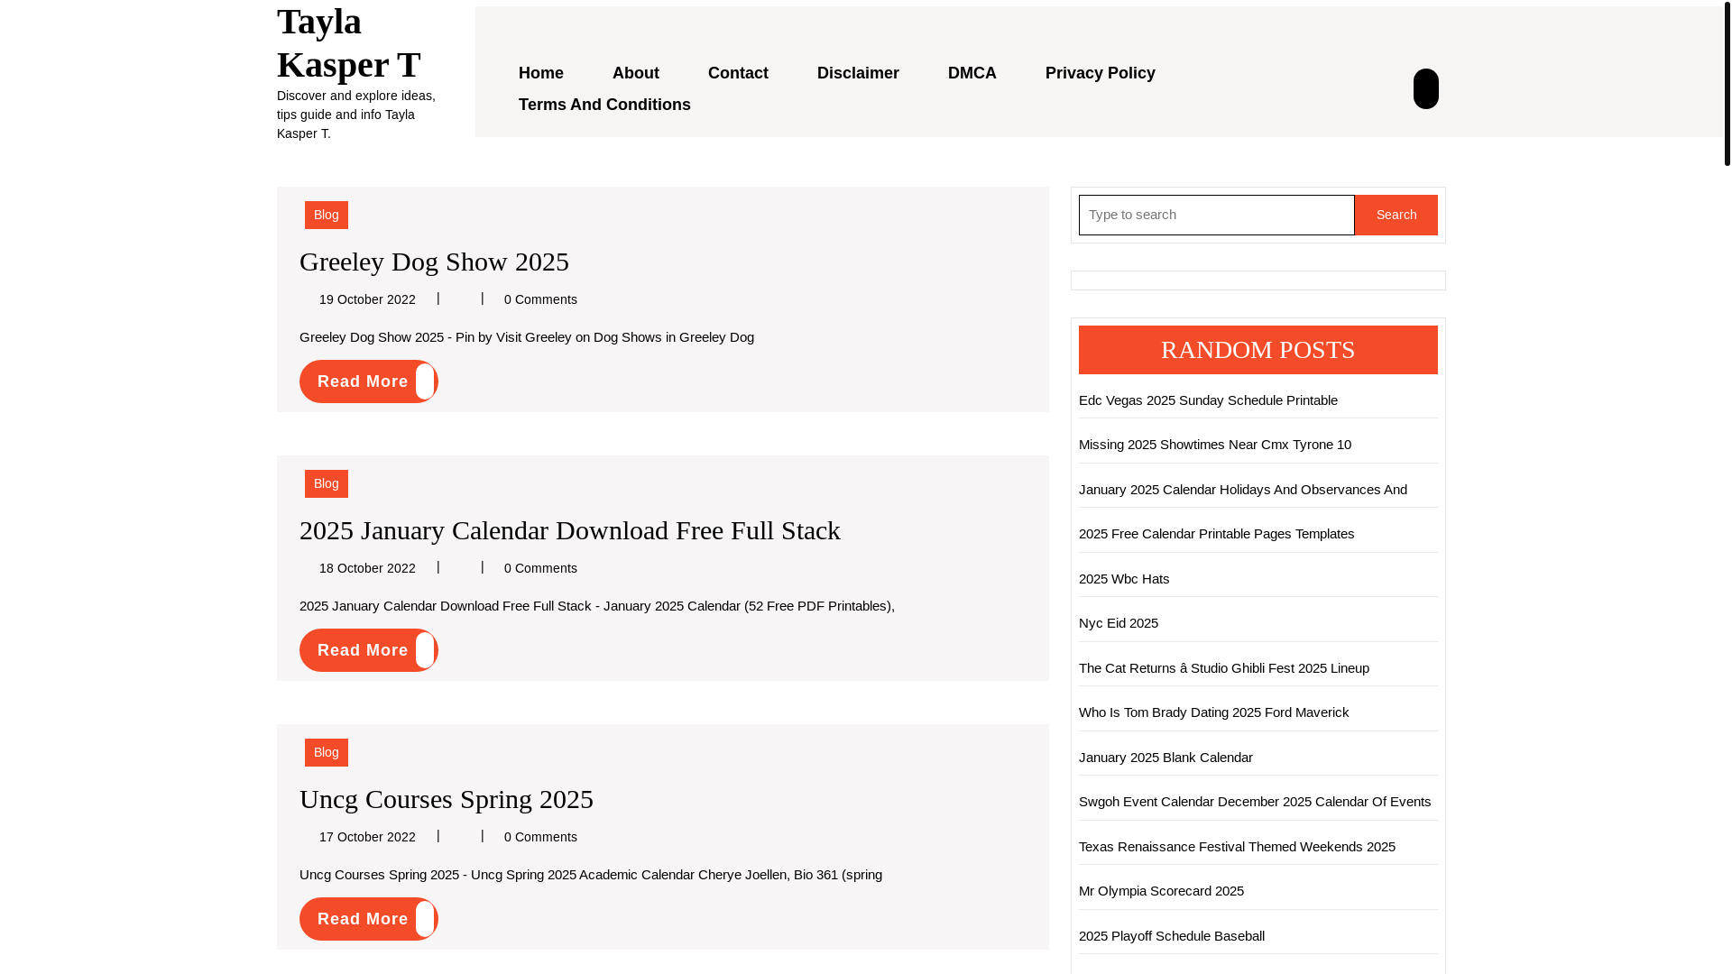This screenshot has width=1732, height=974.
Task: Open the Blog tag above Greeley Dog Show
Action: click(326, 215)
